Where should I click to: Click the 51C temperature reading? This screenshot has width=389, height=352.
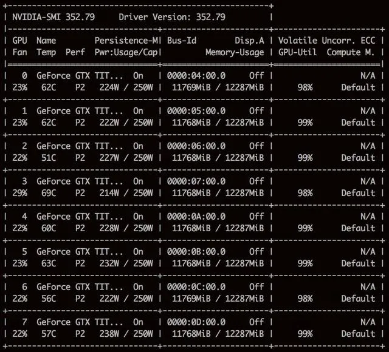pyautogui.click(x=46, y=158)
